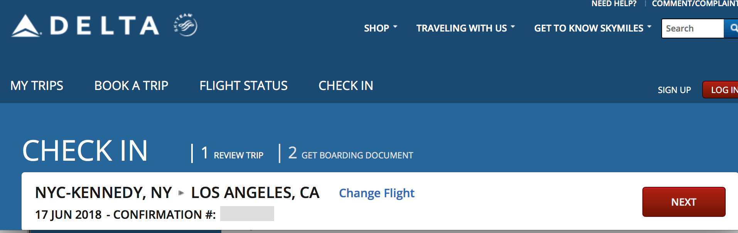The height and width of the screenshot is (233, 738).
Task: Click the search magnifier button
Action: 732,28
